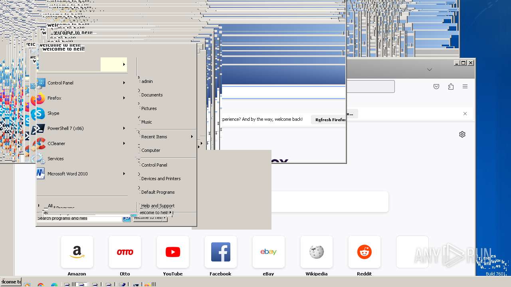Click the Refresh Firefox button
The width and height of the screenshot is (511, 287).
point(330,120)
